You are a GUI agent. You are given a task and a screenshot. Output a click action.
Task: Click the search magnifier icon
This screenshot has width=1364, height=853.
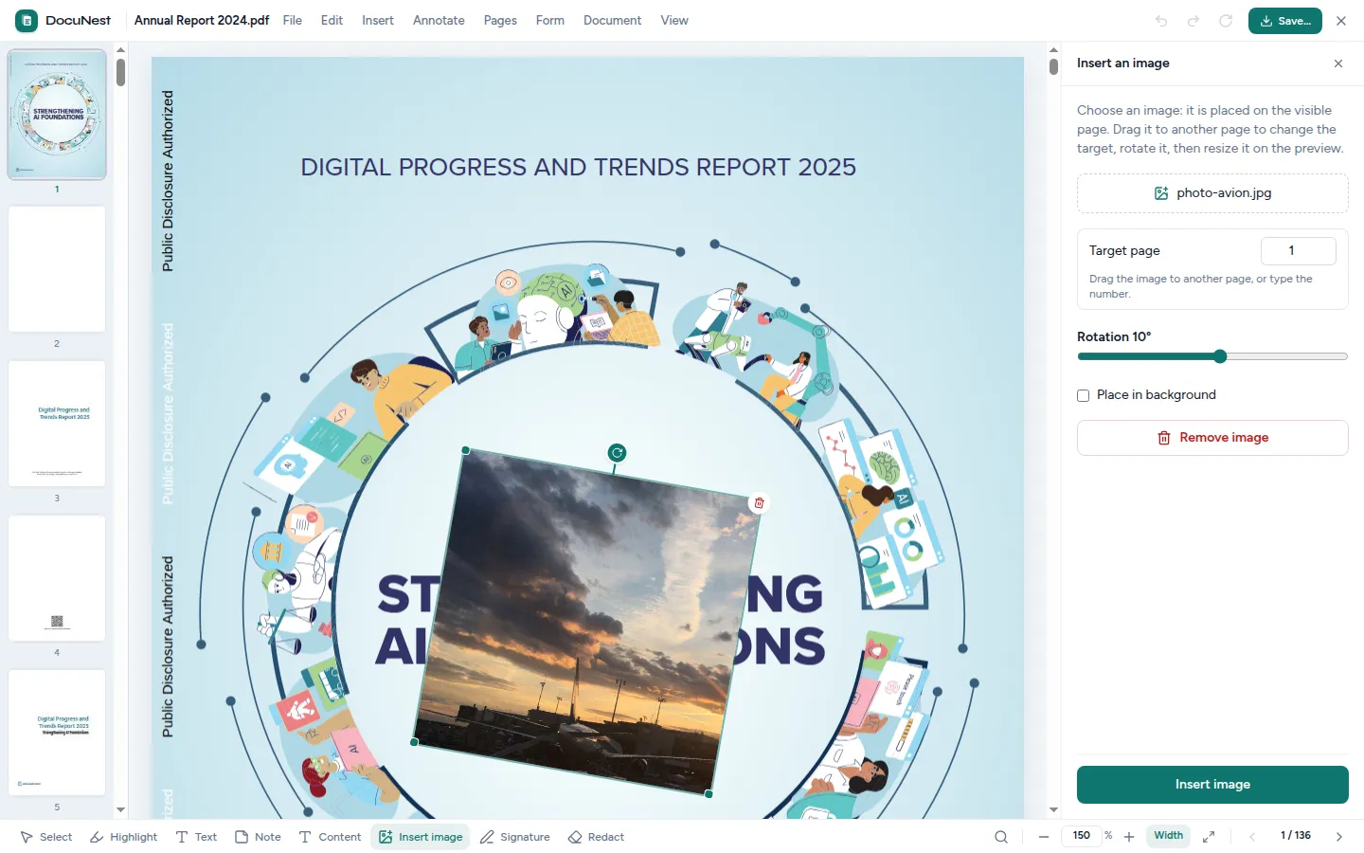[1001, 837]
